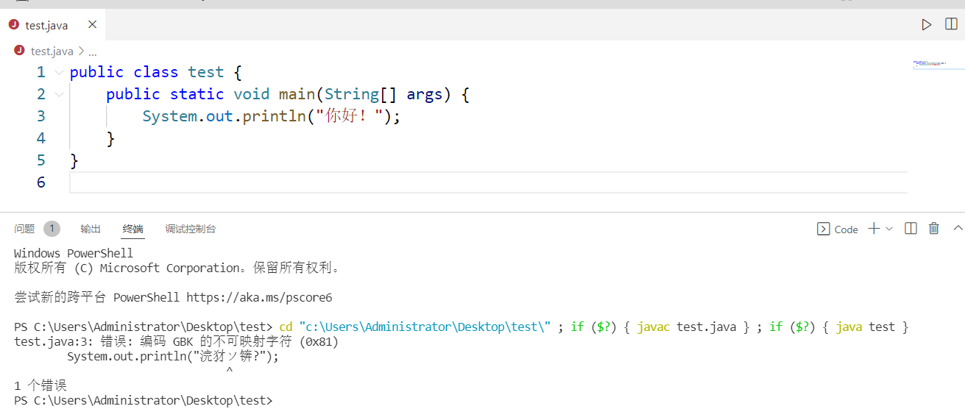
Task: Open the 调试控制台 debug console tab
Action: (191, 229)
